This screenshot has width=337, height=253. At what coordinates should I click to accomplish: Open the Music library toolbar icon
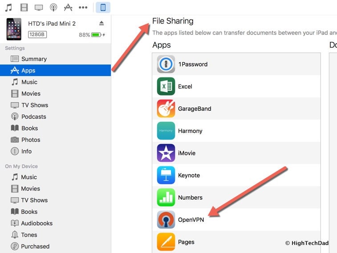[x=8, y=8]
